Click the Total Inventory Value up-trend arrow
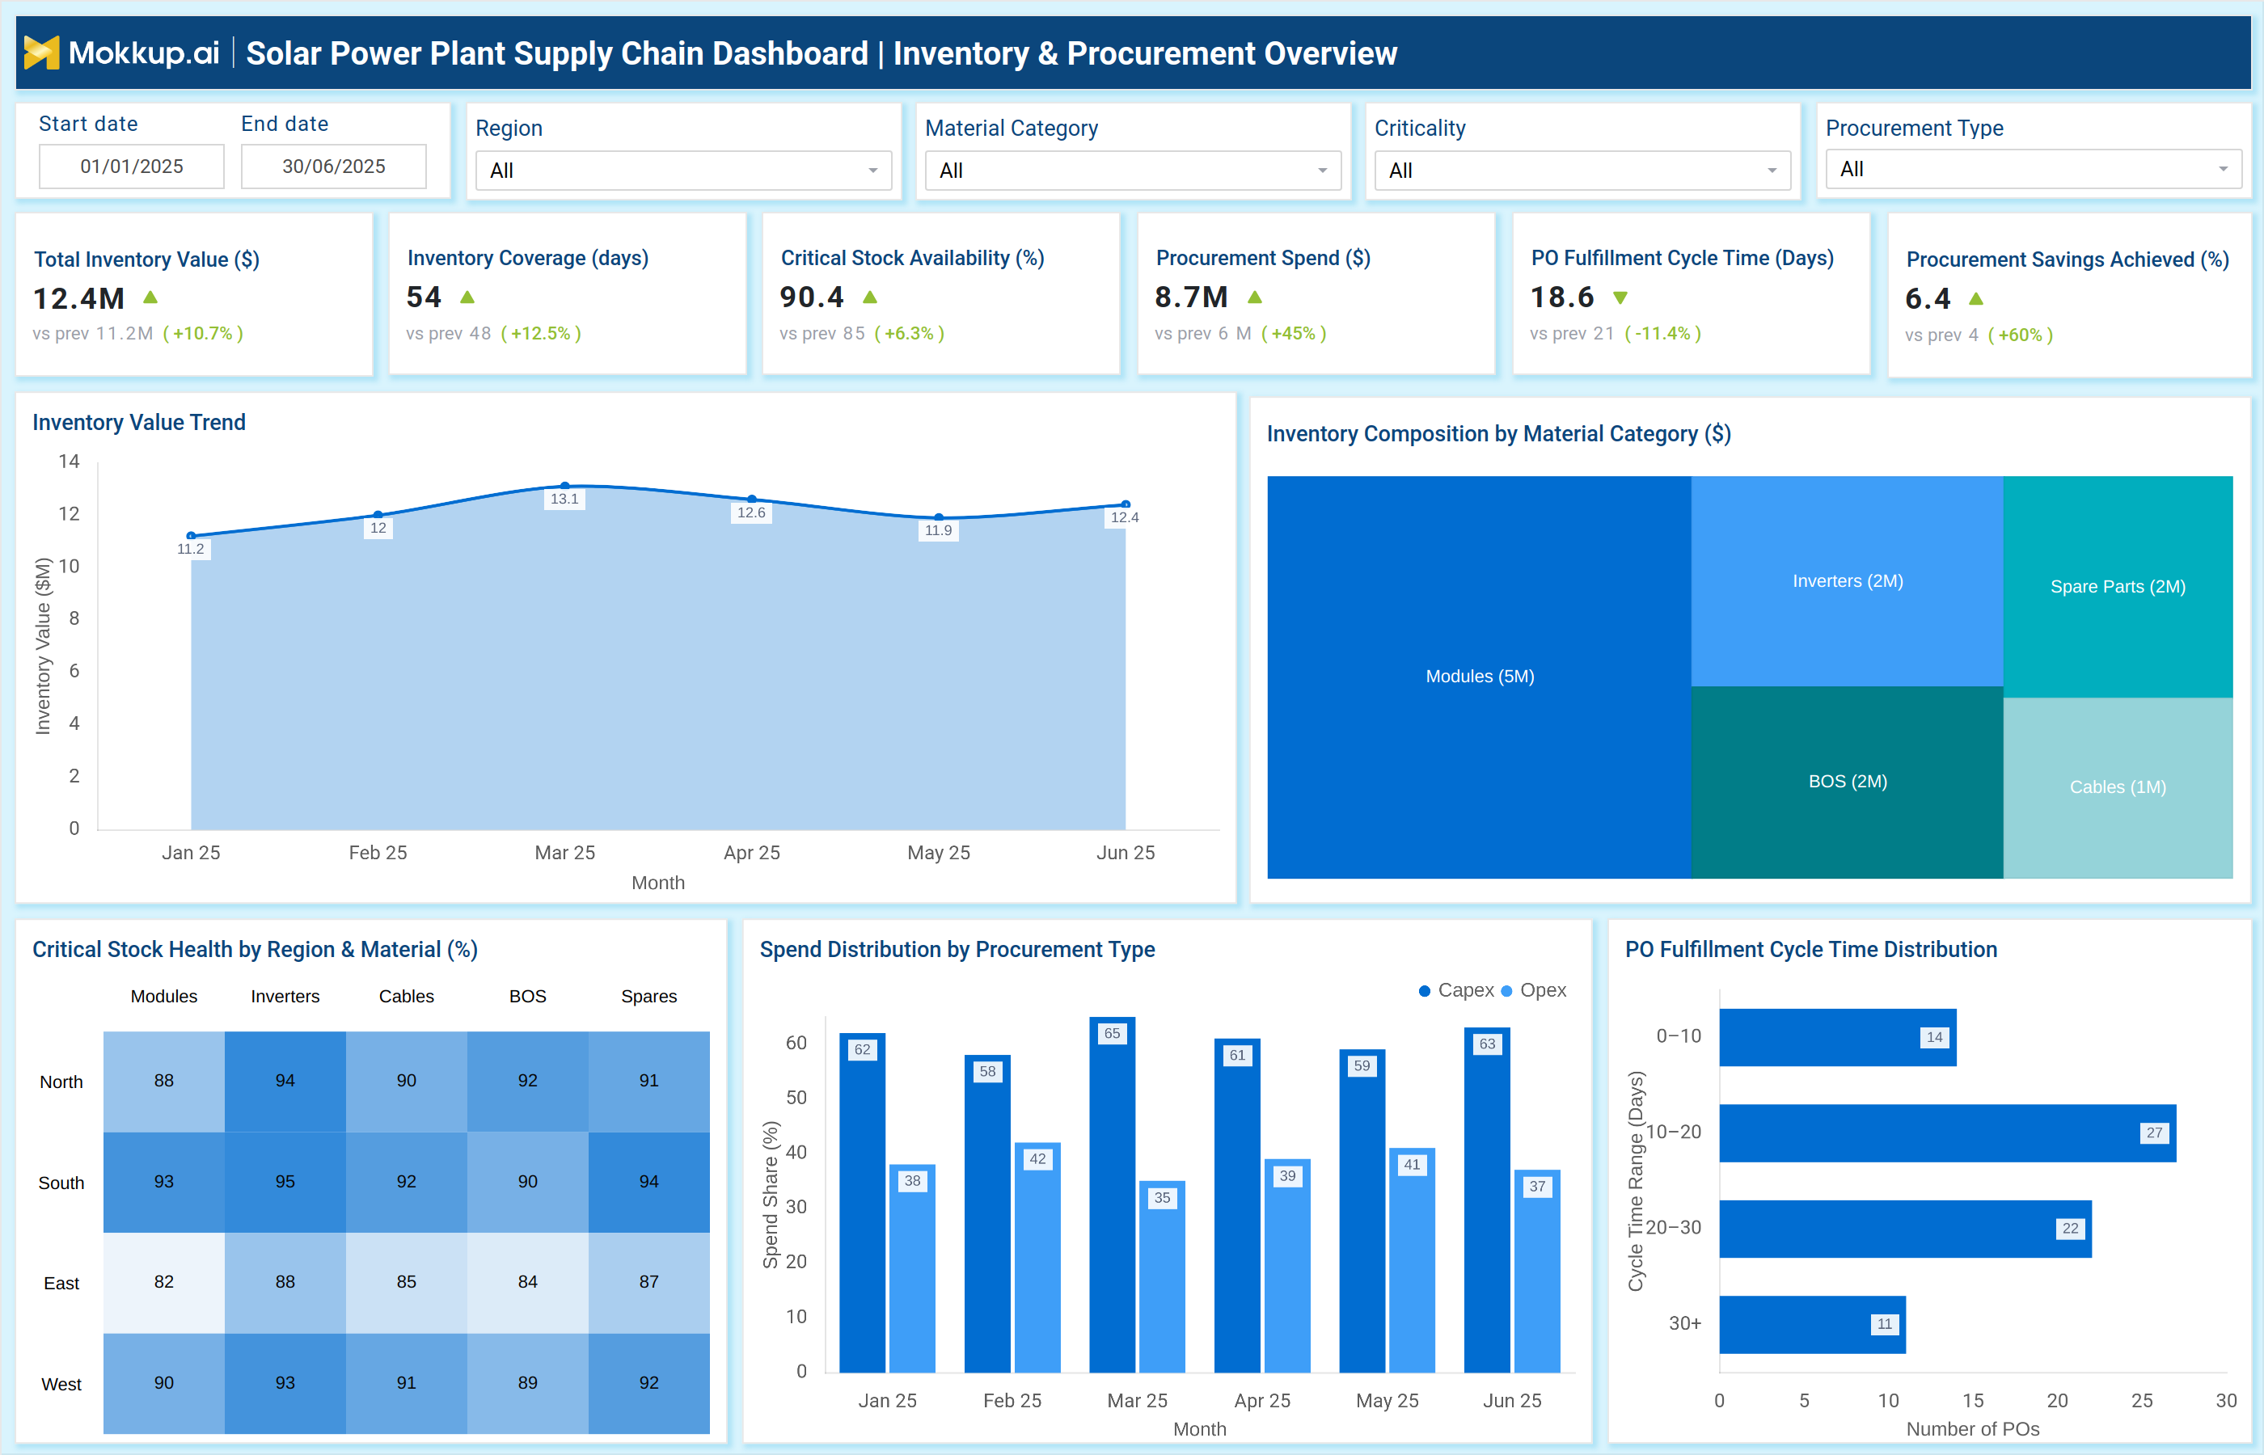The width and height of the screenshot is (2264, 1455). click(x=150, y=297)
